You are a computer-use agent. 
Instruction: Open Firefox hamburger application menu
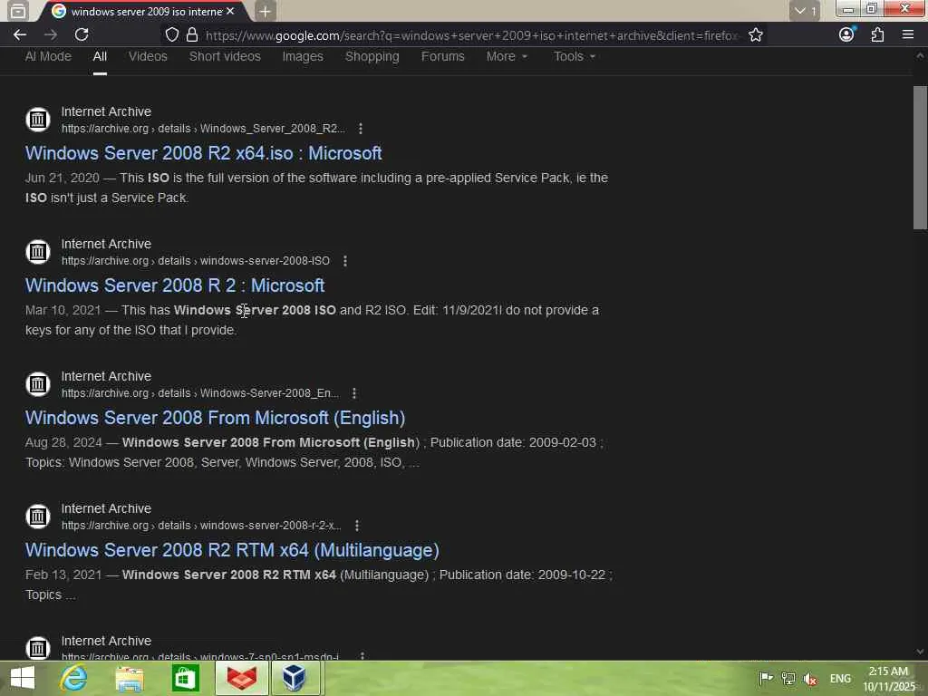pyautogui.click(x=908, y=34)
